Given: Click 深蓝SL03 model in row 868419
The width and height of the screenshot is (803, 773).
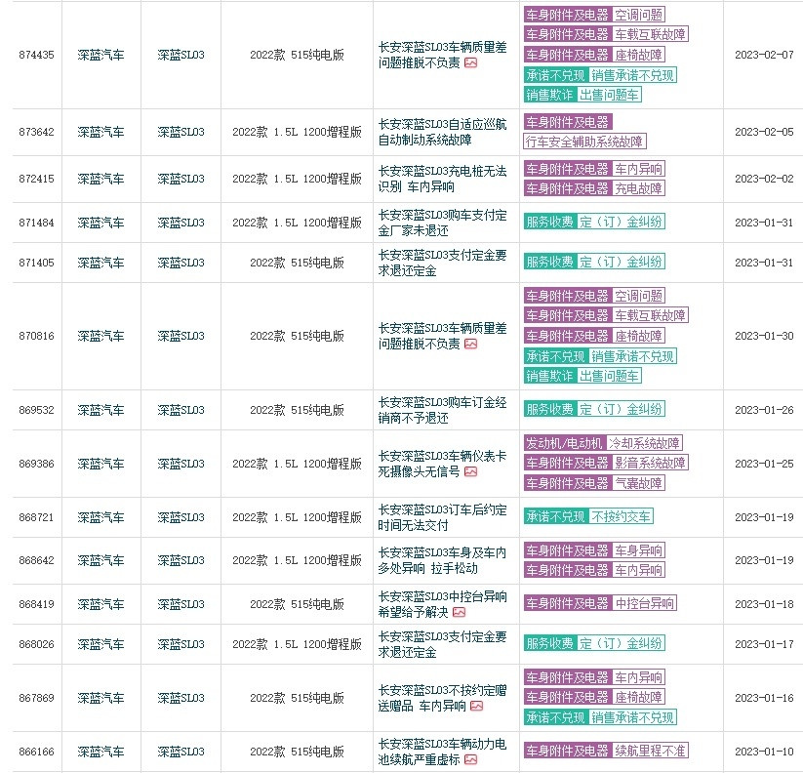Looking at the screenshot, I should [x=181, y=604].
